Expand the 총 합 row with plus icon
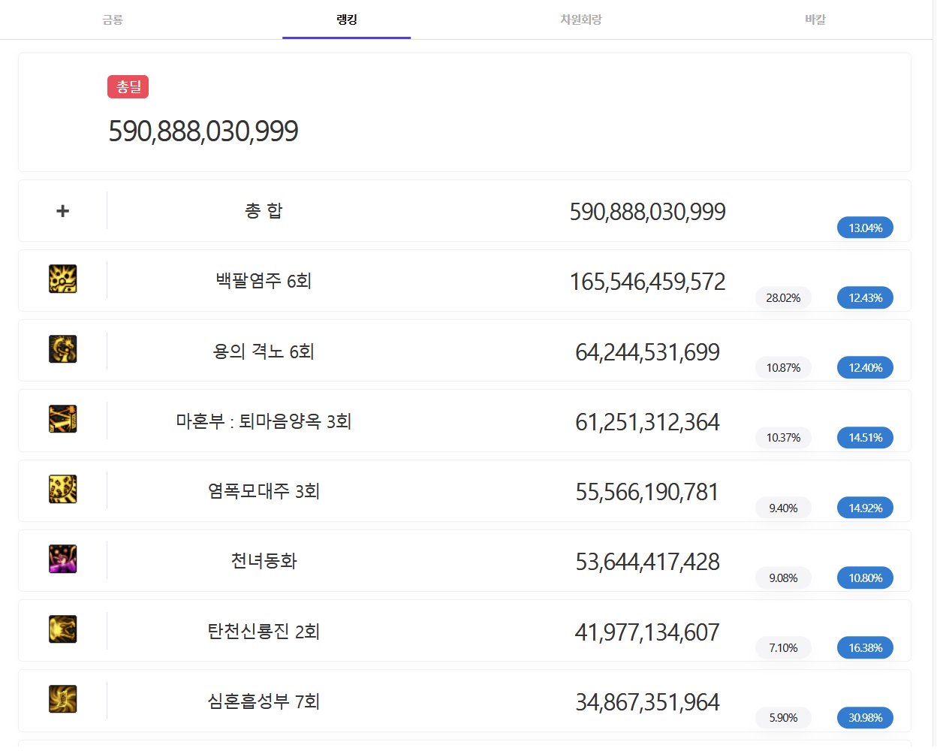The height and width of the screenshot is (751, 937). (x=63, y=211)
